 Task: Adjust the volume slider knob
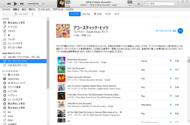pyautogui.click(x=40, y=4)
